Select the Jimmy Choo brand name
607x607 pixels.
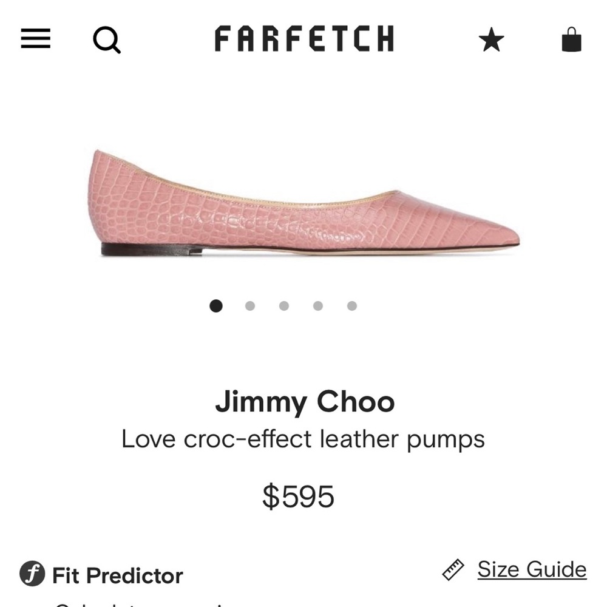303,401
